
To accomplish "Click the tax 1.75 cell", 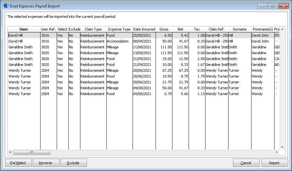I will (197, 76).
